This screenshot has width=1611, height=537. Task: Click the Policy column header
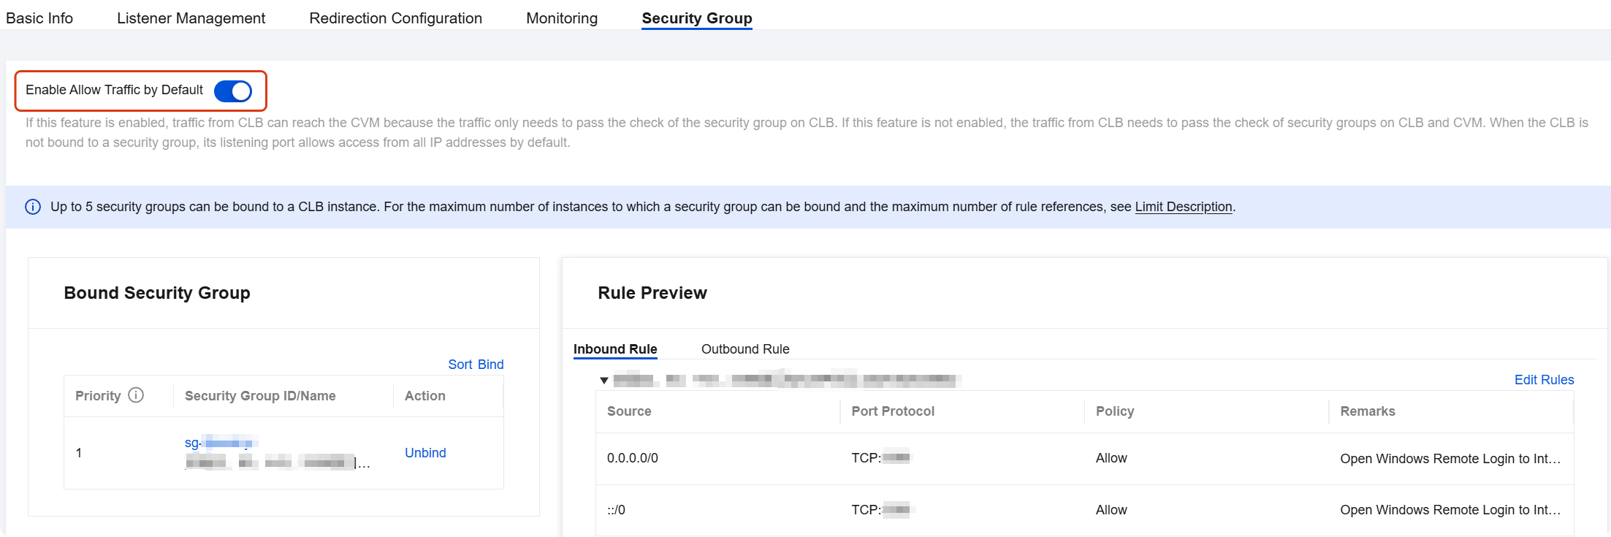pos(1115,411)
